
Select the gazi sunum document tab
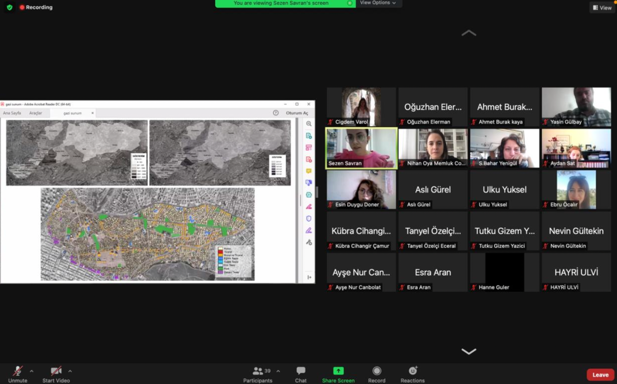(x=72, y=113)
